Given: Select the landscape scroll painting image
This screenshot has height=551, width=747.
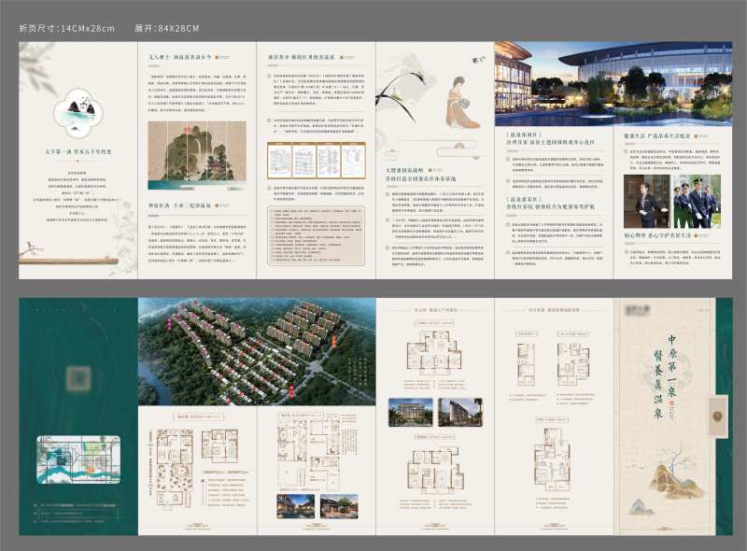Looking at the screenshot, I should coord(196,155).
